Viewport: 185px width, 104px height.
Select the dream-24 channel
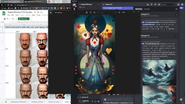pyautogui.click(x=85, y=97)
